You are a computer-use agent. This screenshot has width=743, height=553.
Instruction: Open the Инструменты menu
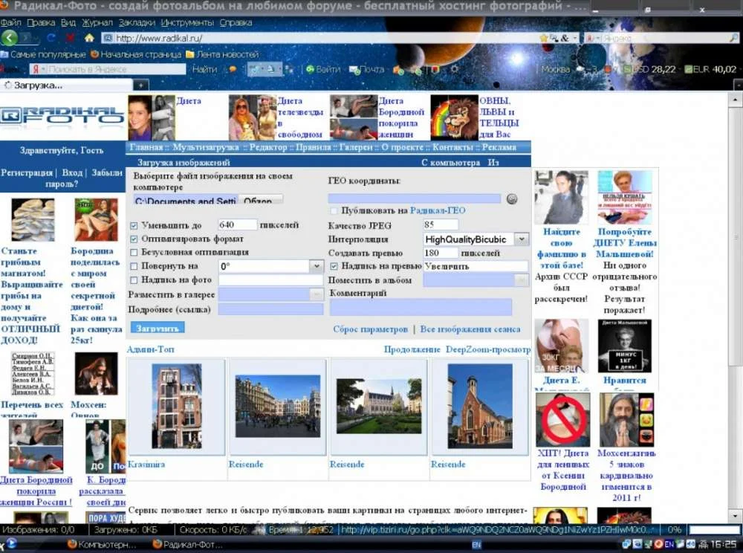pos(186,22)
